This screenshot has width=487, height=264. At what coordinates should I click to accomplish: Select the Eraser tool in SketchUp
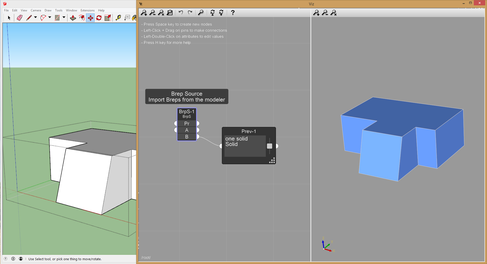coord(20,18)
